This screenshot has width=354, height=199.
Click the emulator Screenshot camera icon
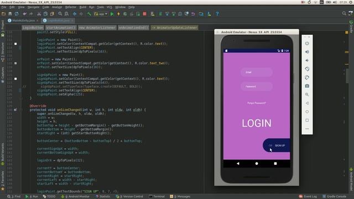pyautogui.click(x=307, y=86)
